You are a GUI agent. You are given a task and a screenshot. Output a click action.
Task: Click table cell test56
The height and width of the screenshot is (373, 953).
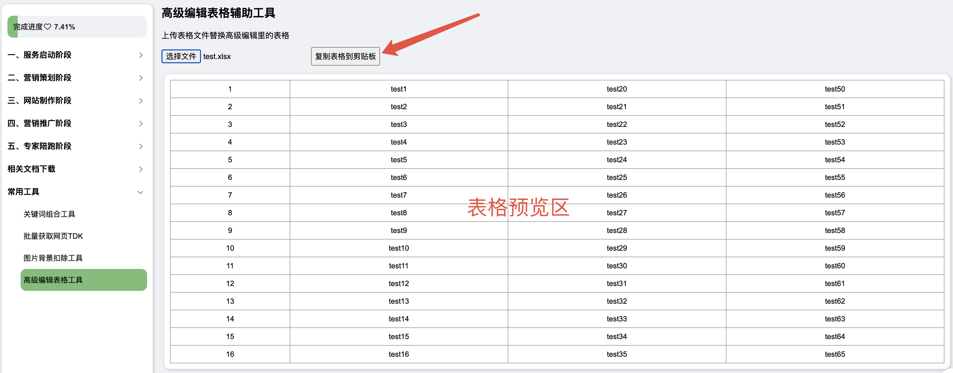pos(835,195)
